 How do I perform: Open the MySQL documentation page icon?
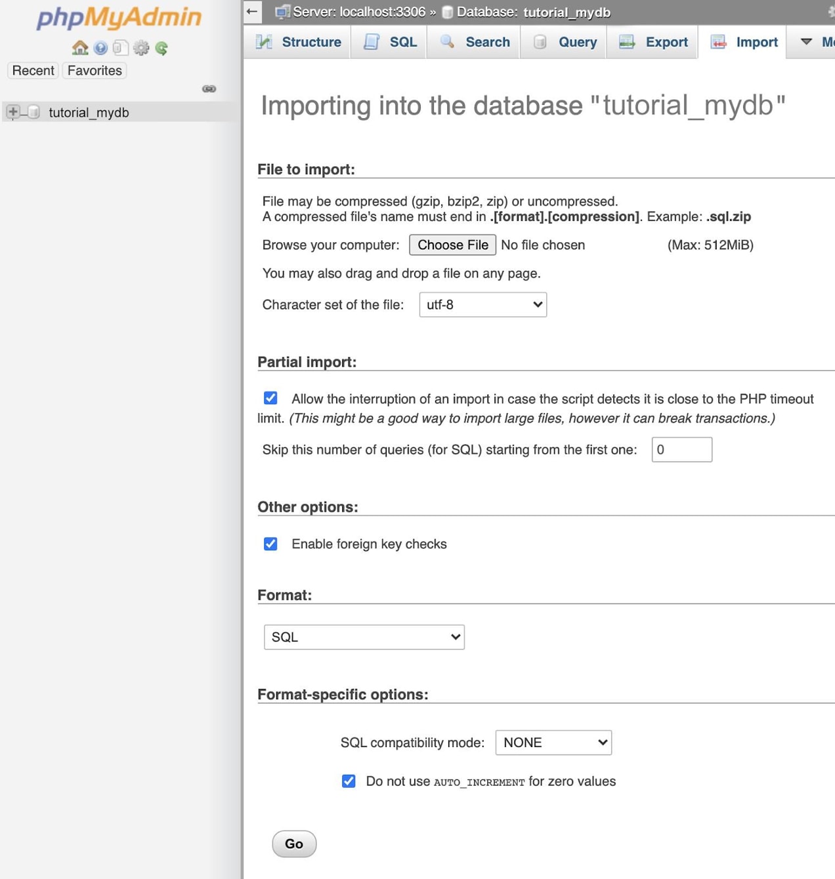coord(120,47)
